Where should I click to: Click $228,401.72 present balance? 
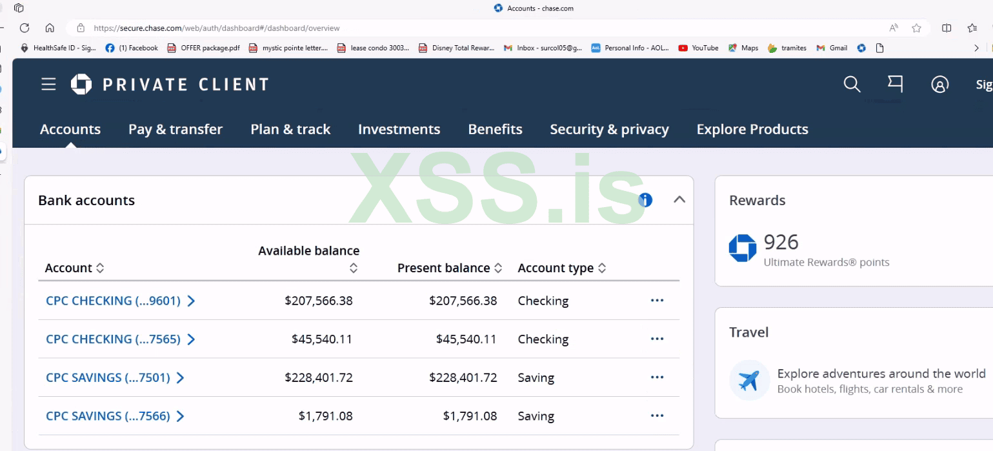tap(463, 377)
